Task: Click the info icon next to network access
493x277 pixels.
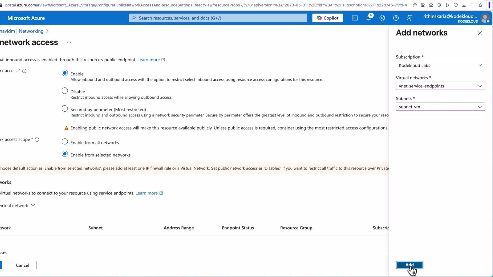Action: [24, 71]
